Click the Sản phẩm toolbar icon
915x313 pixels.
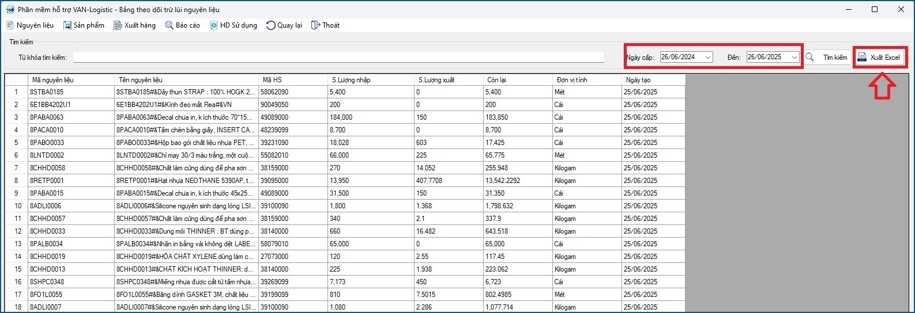67,25
